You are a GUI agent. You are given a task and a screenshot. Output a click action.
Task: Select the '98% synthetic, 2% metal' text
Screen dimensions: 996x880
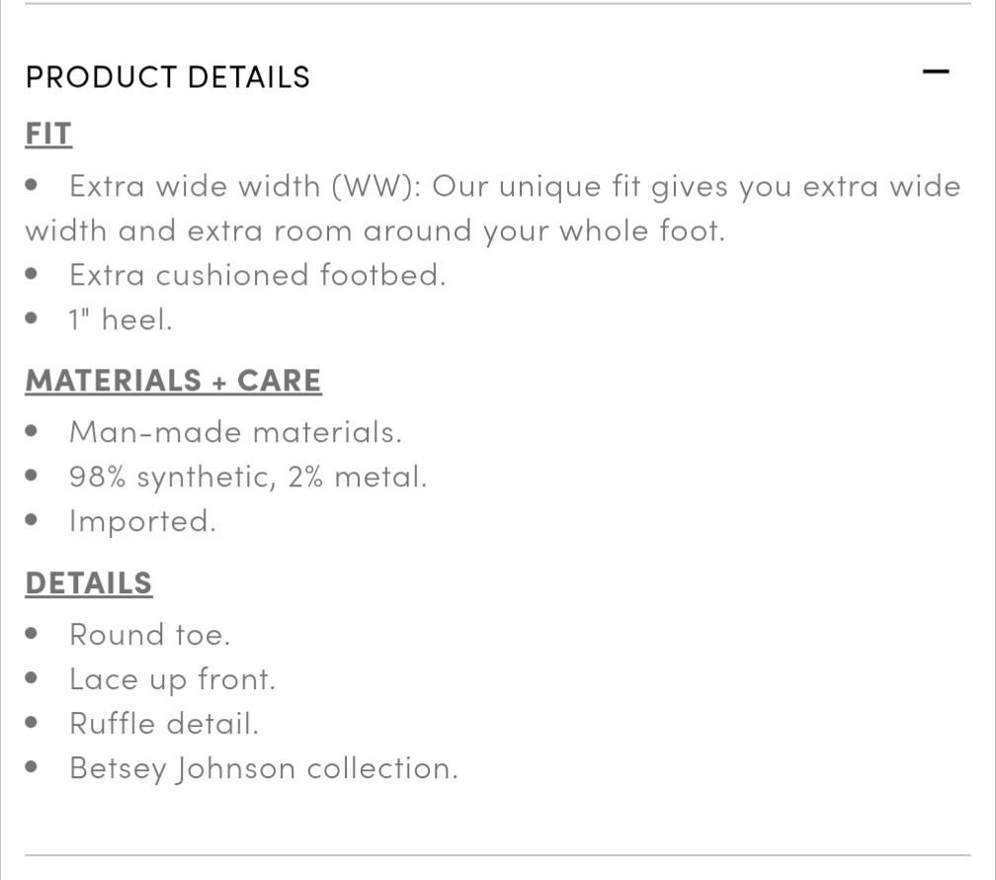[x=248, y=477]
